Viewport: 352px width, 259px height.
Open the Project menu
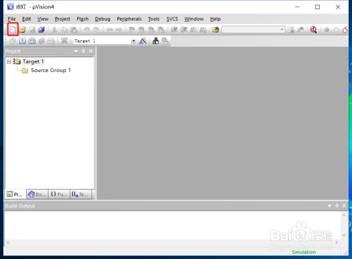click(x=62, y=19)
